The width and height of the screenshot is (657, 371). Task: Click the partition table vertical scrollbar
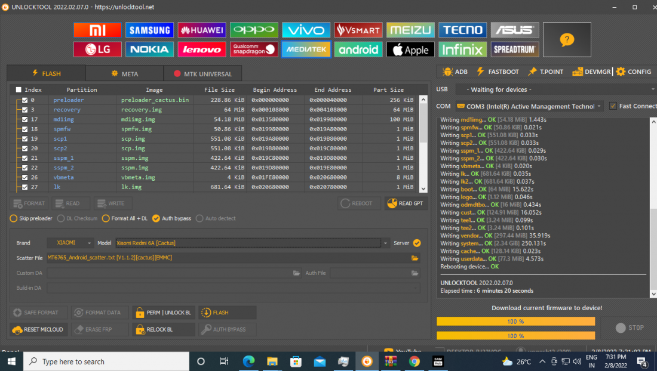click(423, 144)
